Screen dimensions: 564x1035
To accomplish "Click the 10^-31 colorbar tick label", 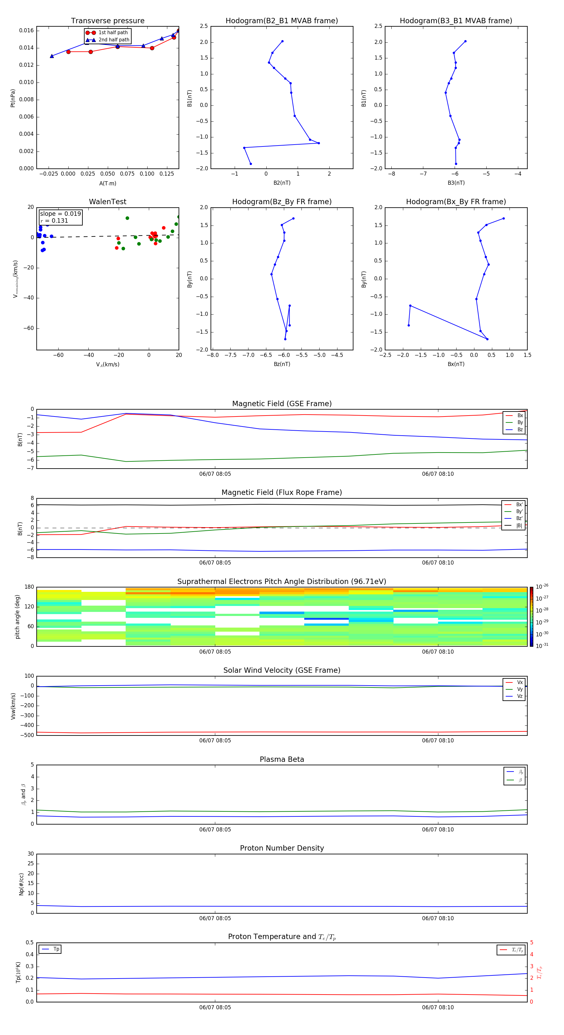I will click(542, 646).
